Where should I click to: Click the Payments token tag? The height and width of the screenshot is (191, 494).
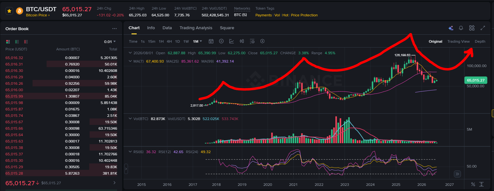coord(263,15)
